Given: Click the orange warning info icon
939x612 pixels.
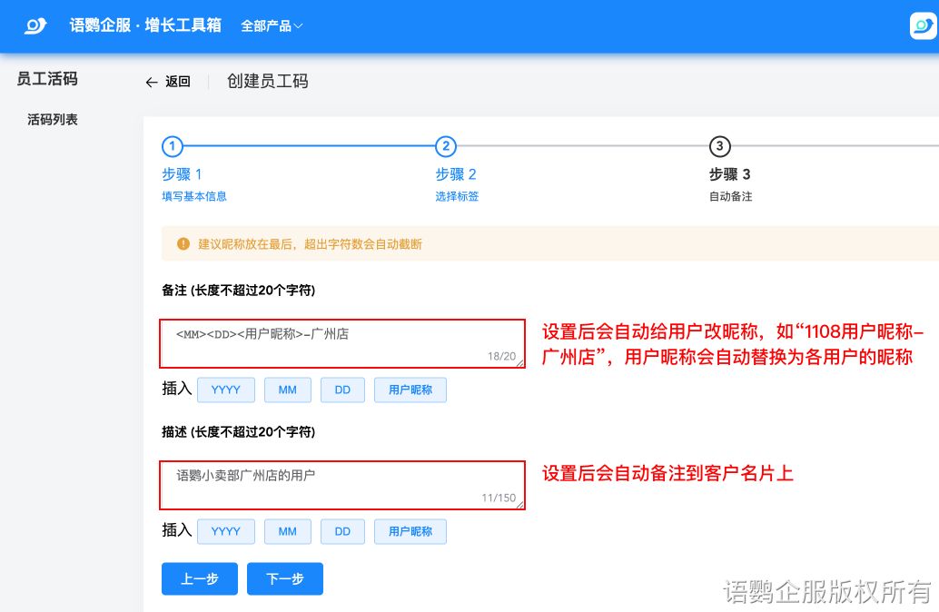Looking at the screenshot, I should point(183,244).
